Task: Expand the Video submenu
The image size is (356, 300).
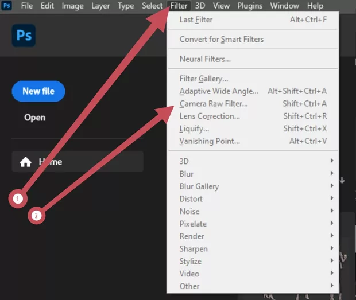Action: (253, 274)
